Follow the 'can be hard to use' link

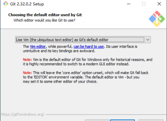click(89, 47)
